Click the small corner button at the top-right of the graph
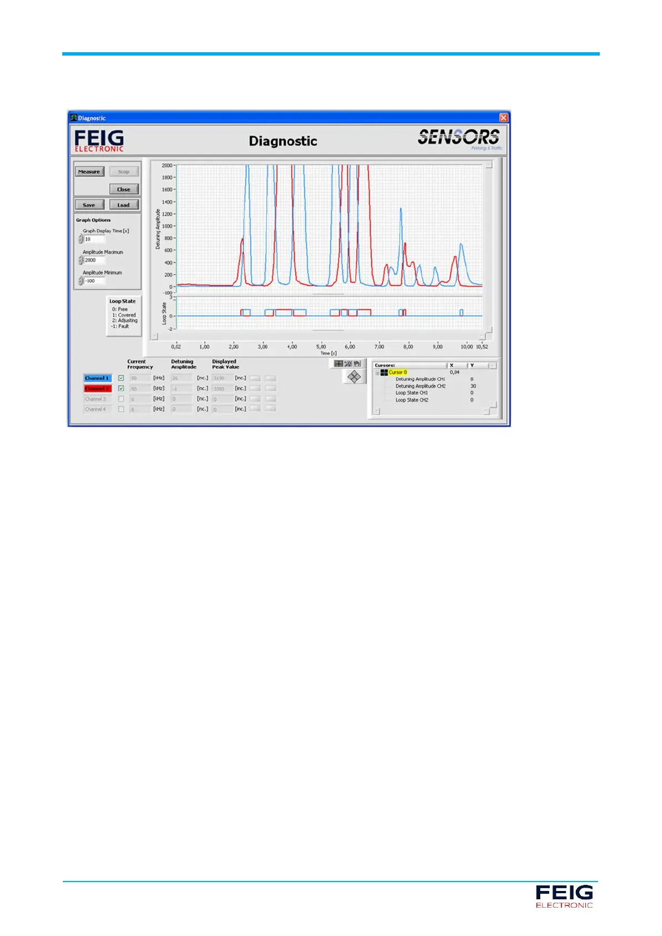 click(x=489, y=165)
